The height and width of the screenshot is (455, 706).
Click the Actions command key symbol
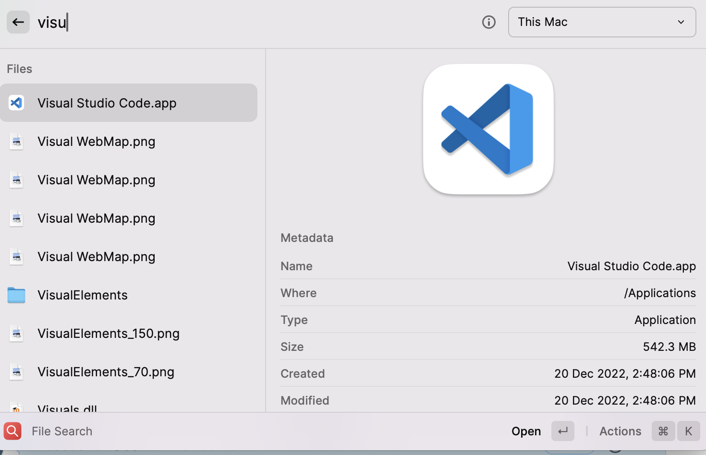point(663,431)
